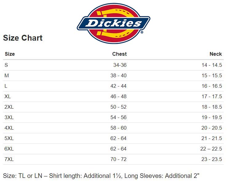This screenshot has height=181, width=227.
Task: Click the Chest column header
Action: (119, 54)
